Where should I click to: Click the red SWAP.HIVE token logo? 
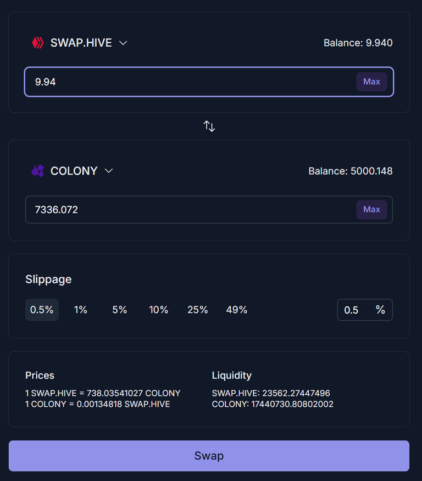(x=38, y=43)
